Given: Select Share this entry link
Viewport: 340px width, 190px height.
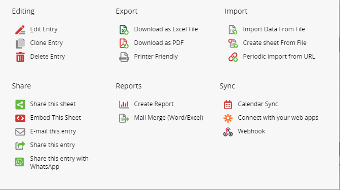Looking at the screenshot, I should click(53, 145).
